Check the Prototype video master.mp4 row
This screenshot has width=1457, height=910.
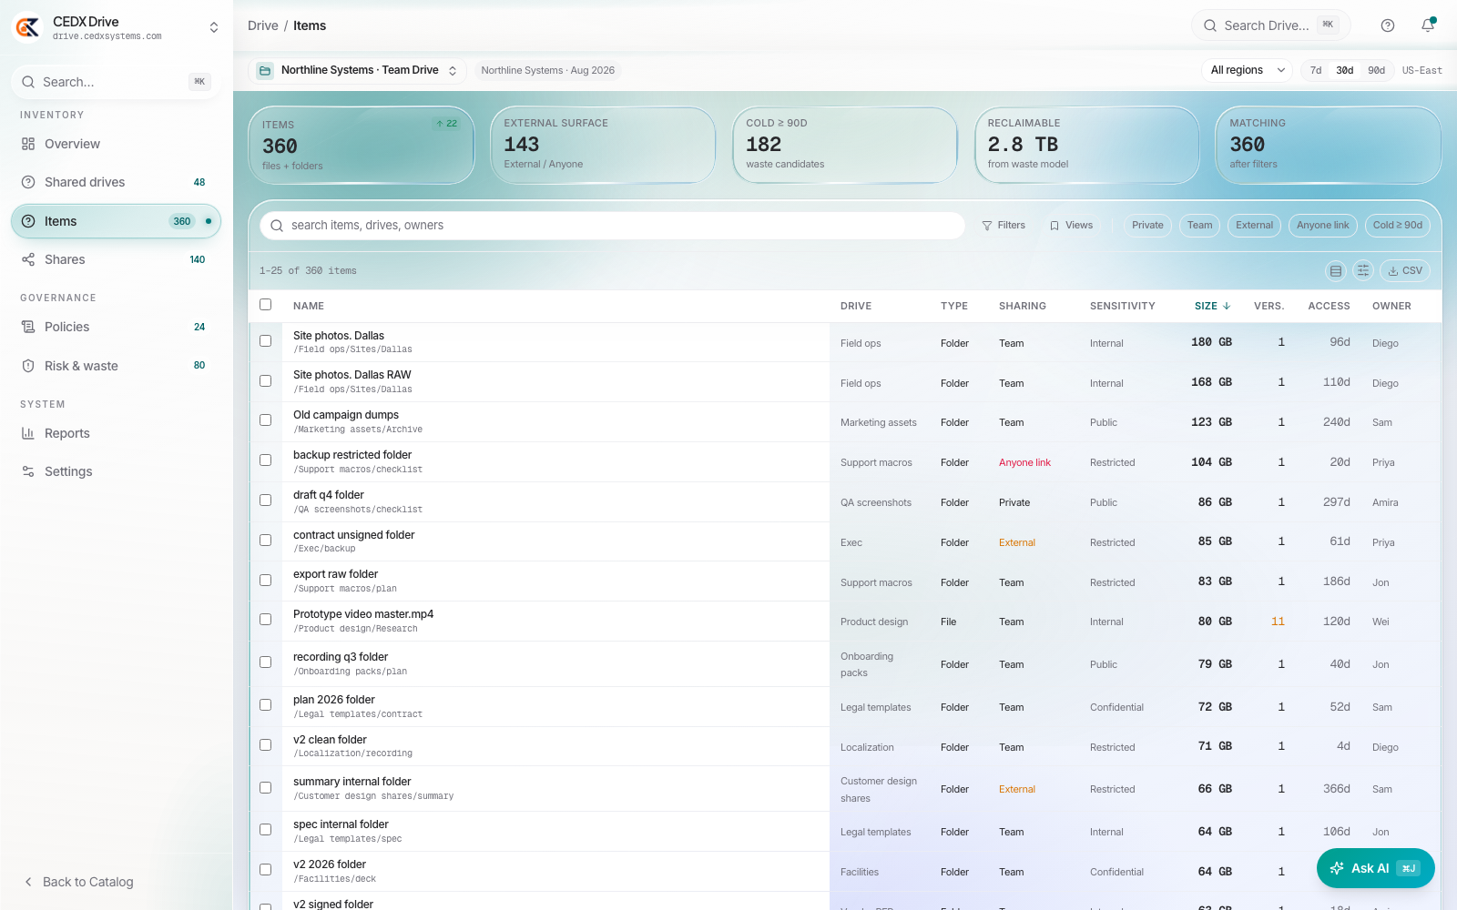click(265, 620)
